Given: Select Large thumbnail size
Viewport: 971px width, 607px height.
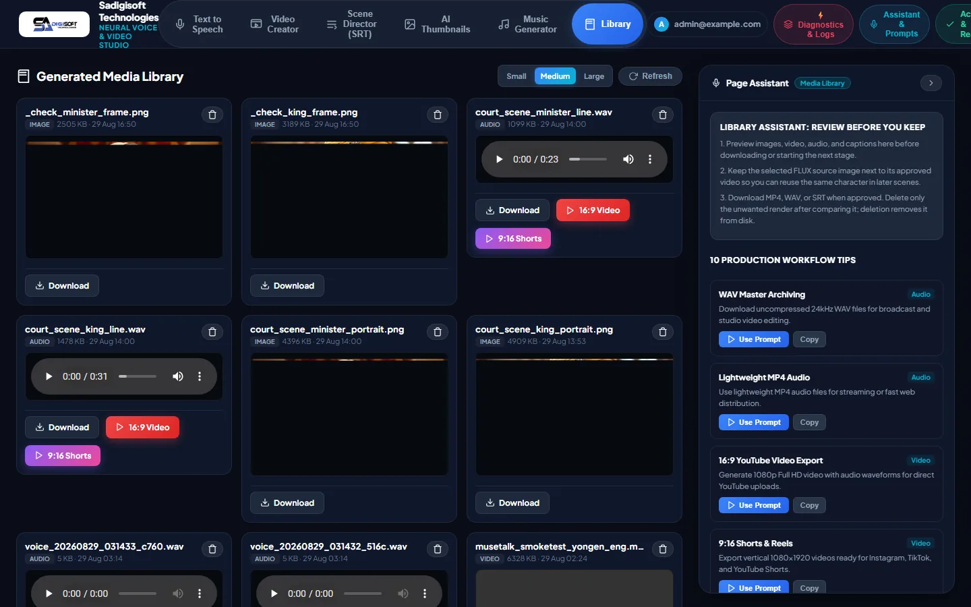Looking at the screenshot, I should (x=594, y=76).
